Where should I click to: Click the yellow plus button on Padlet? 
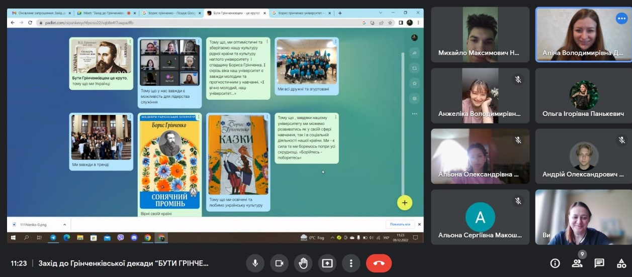[x=404, y=203]
